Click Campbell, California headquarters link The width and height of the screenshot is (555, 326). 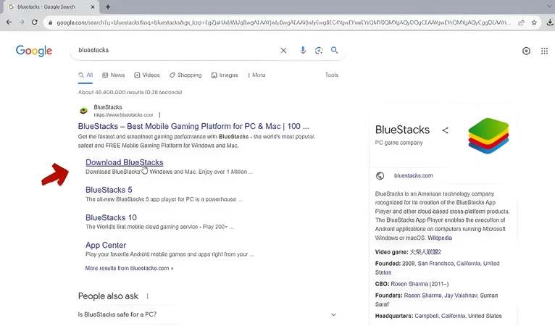point(439,316)
